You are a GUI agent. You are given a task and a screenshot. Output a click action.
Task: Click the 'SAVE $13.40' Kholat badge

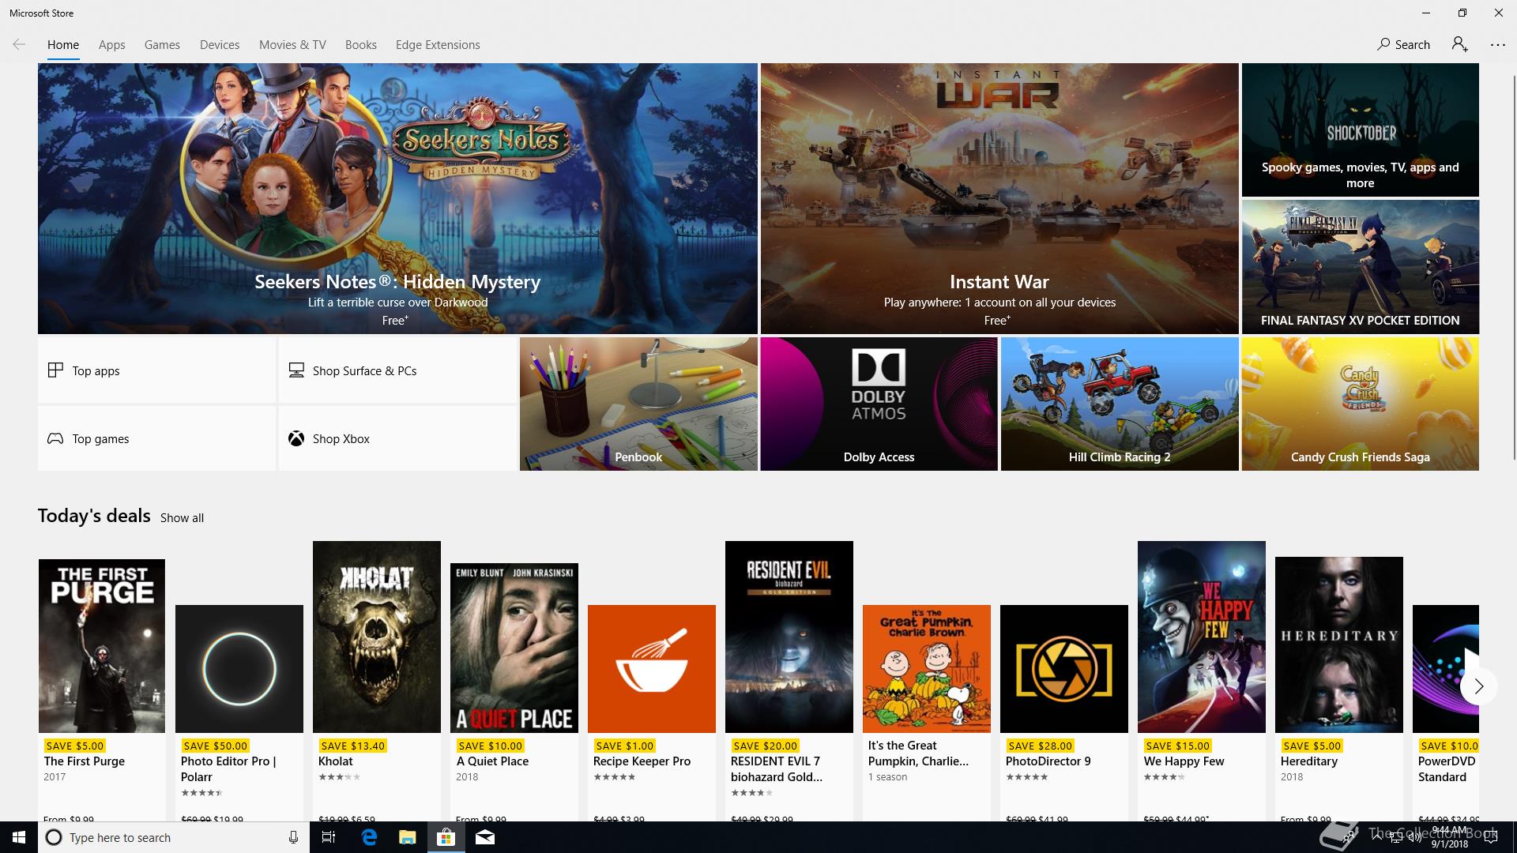[x=352, y=746]
